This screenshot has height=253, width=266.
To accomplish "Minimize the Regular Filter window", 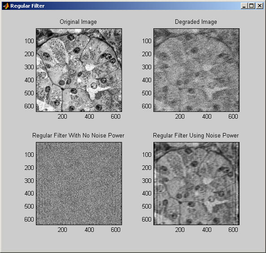I will [244, 6].
